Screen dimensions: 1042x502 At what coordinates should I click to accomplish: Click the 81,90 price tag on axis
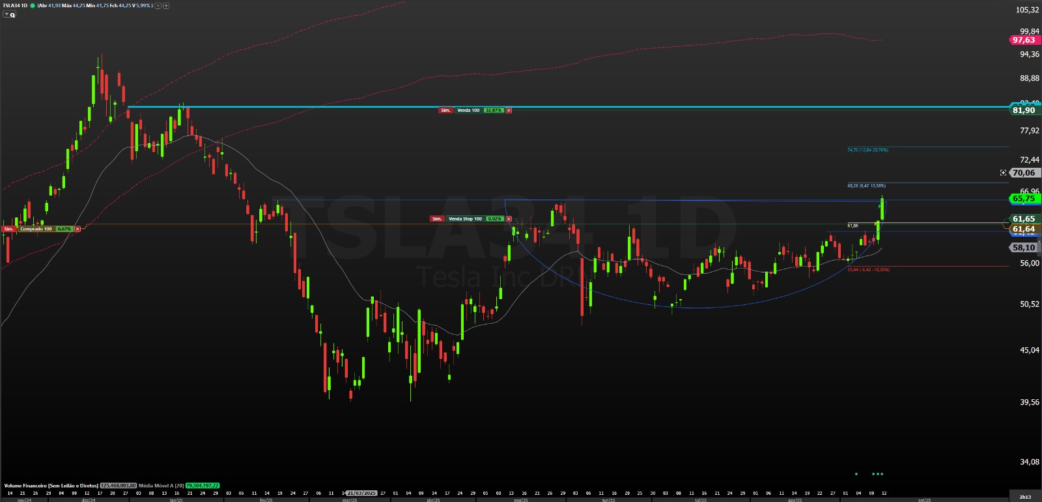point(1023,111)
